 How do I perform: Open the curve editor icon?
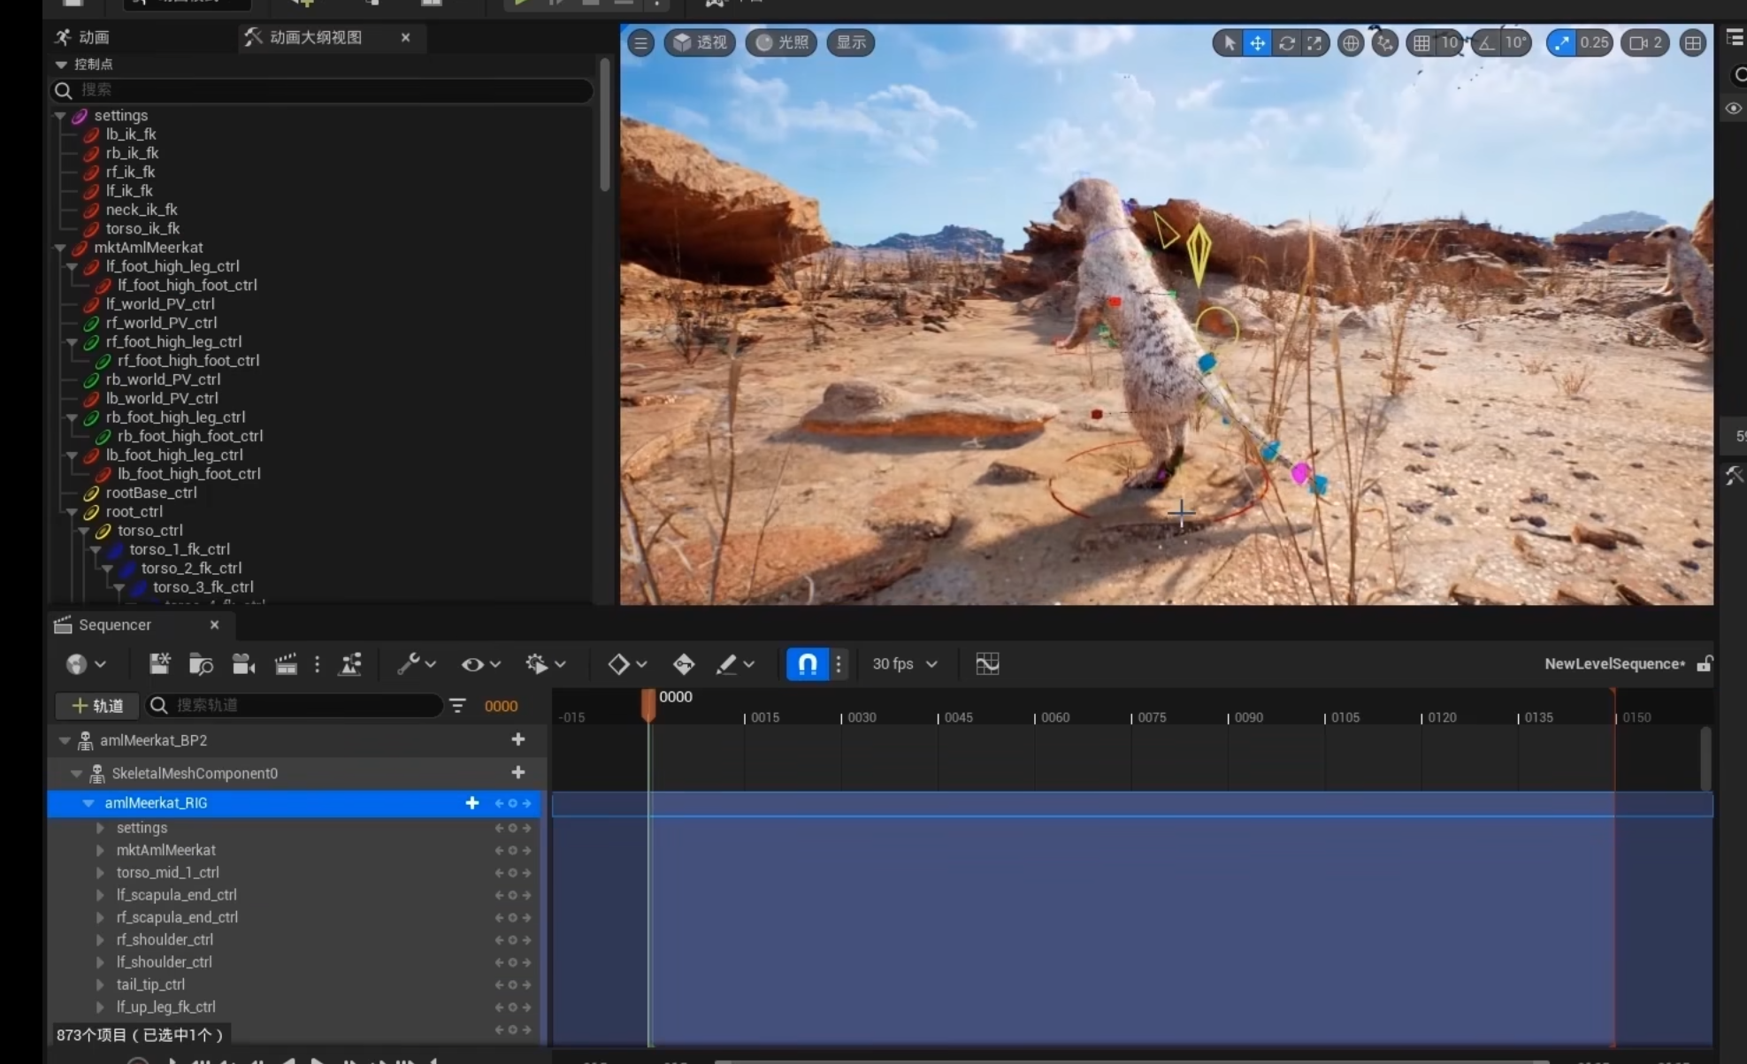point(987,664)
